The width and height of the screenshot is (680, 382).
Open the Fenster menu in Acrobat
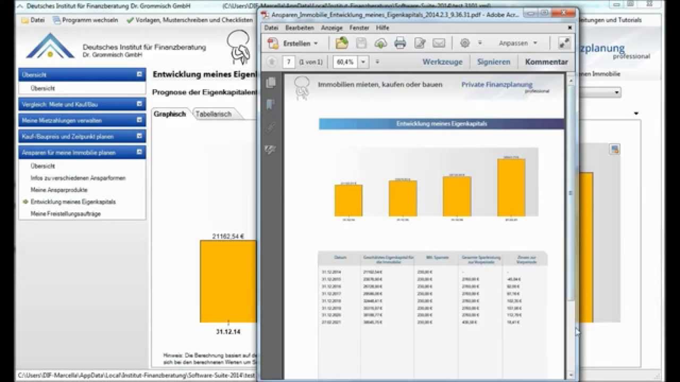(360, 28)
